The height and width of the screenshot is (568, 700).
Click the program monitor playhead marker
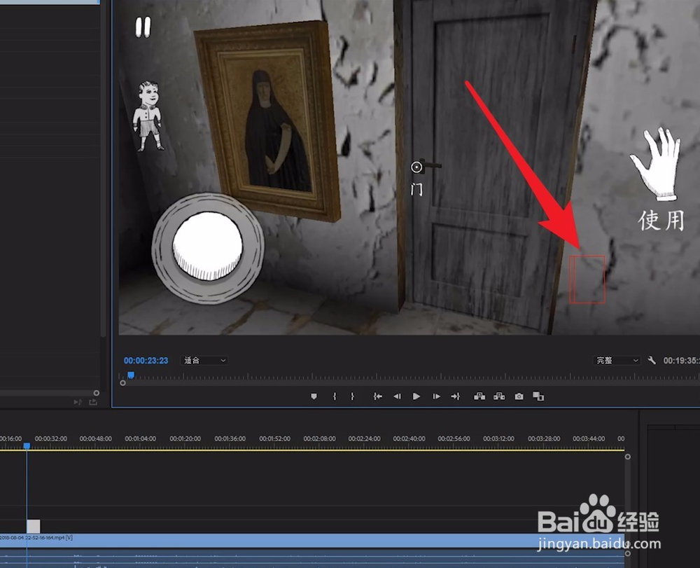coord(131,375)
